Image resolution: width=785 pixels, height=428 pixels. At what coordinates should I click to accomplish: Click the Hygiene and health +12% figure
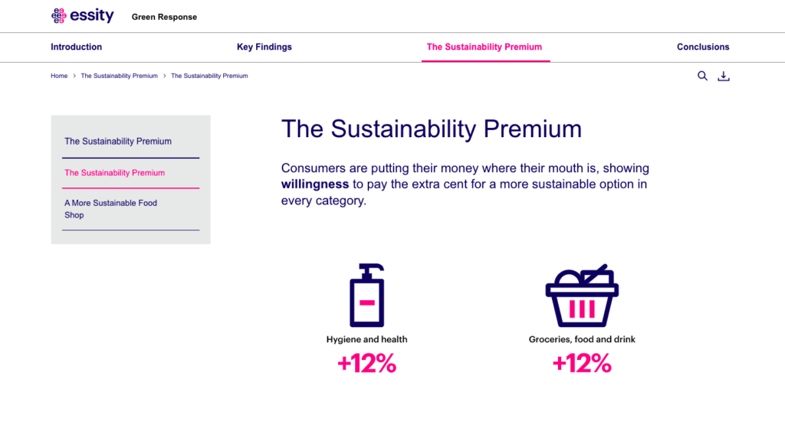366,363
